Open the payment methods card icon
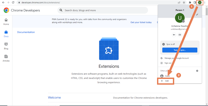 point(180,35)
